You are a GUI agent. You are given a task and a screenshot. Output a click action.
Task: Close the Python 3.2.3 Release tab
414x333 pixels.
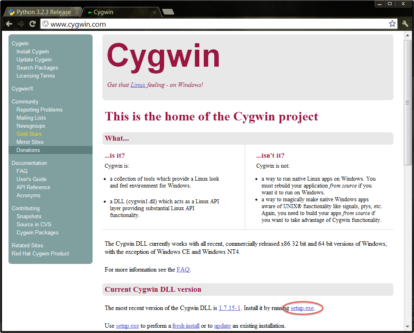pyautogui.click(x=77, y=13)
